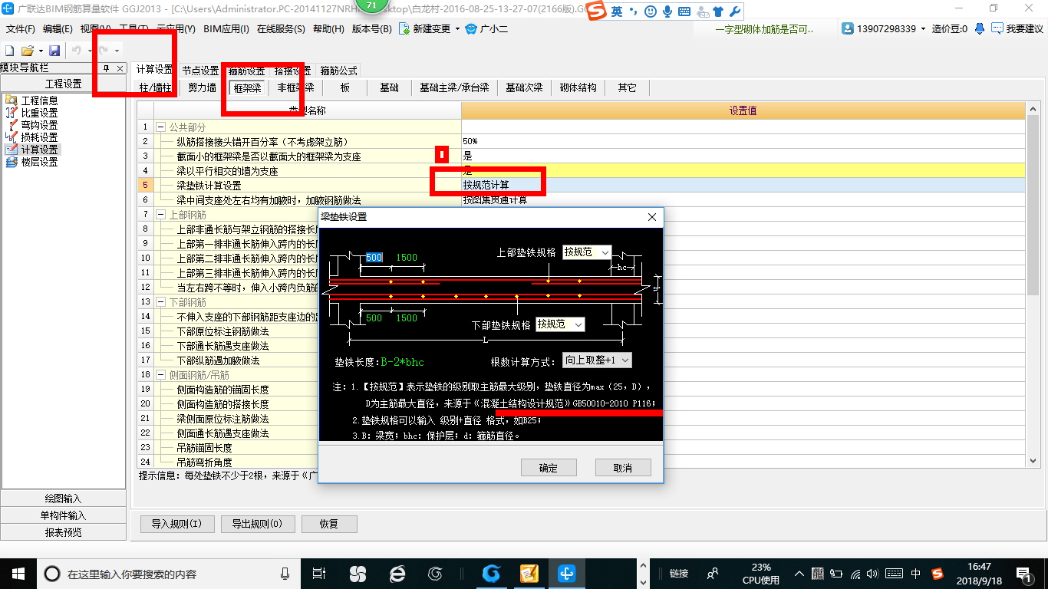Click the 导出规则(O) button

pos(257,525)
